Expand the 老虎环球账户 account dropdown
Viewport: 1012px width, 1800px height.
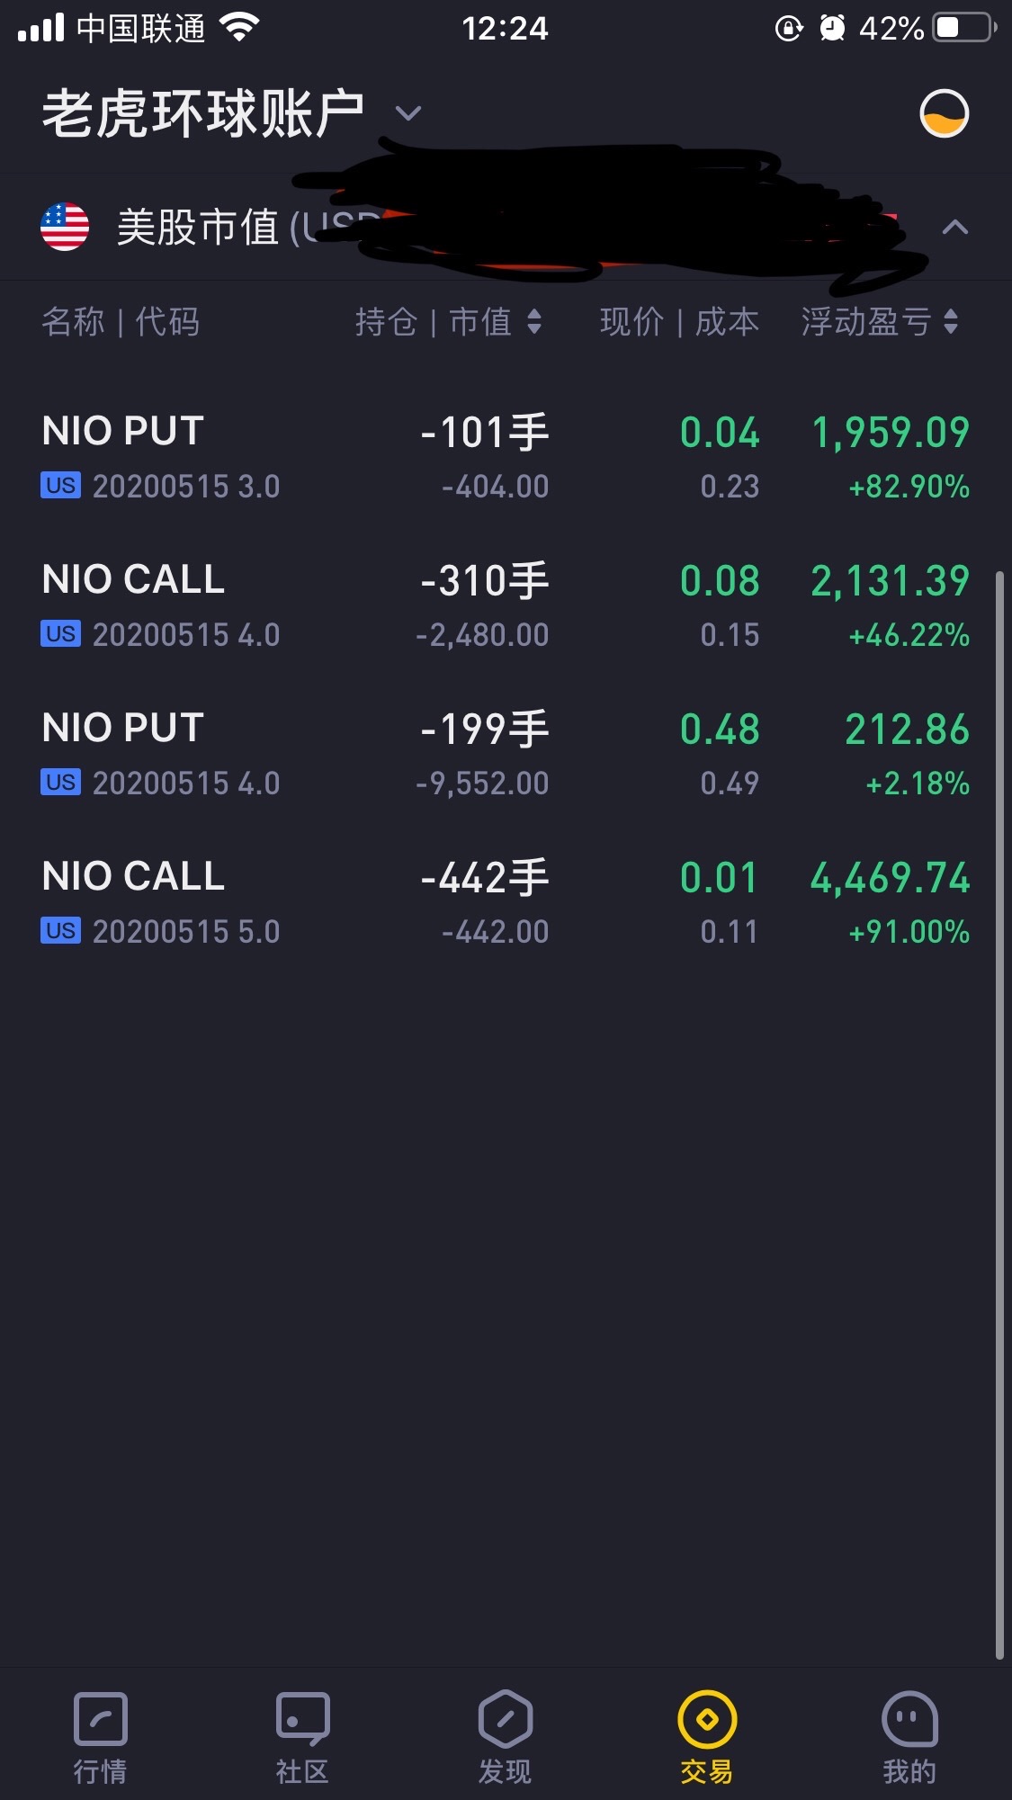coord(408,113)
